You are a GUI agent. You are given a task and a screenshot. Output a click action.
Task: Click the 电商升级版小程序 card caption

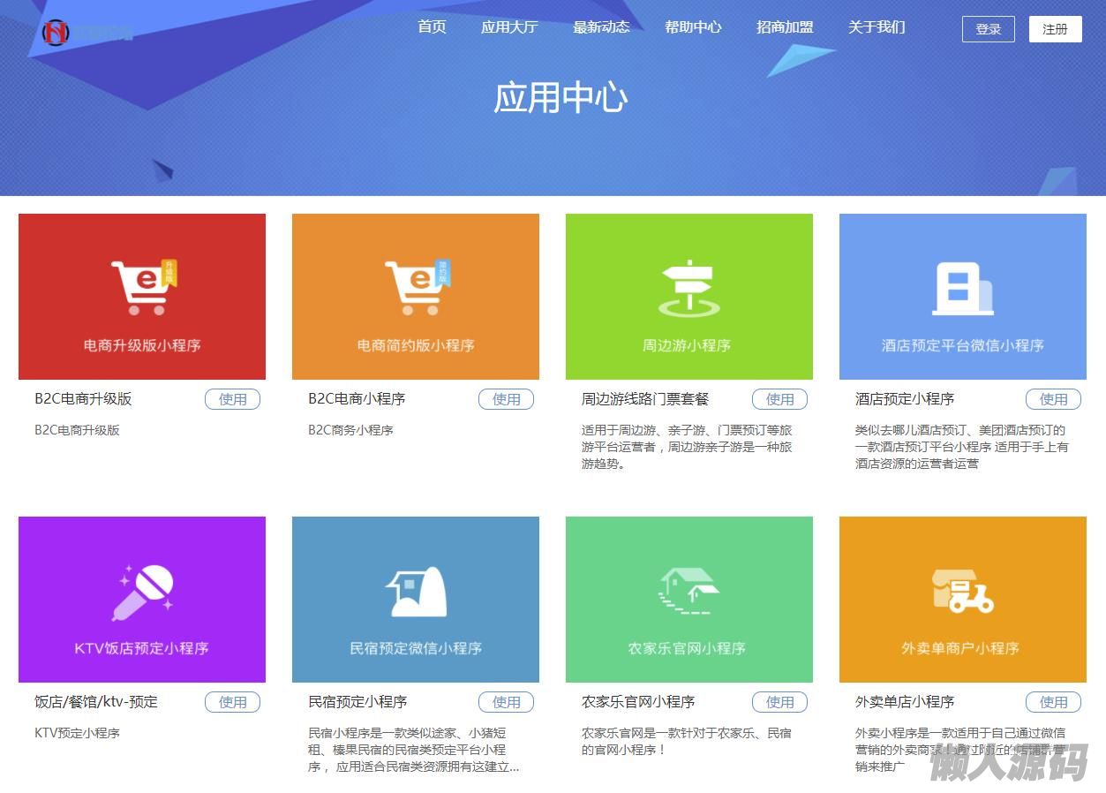tap(142, 345)
